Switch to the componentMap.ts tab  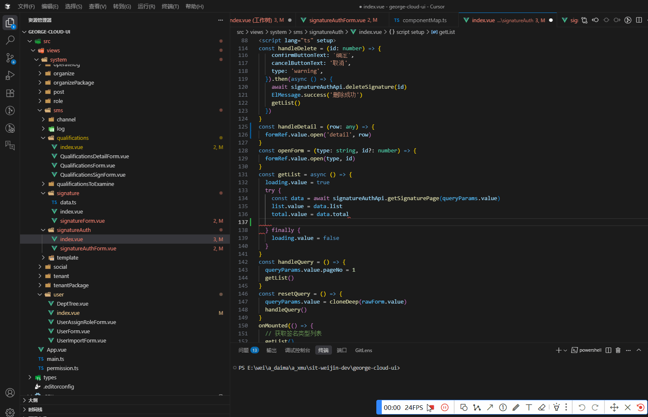click(424, 20)
